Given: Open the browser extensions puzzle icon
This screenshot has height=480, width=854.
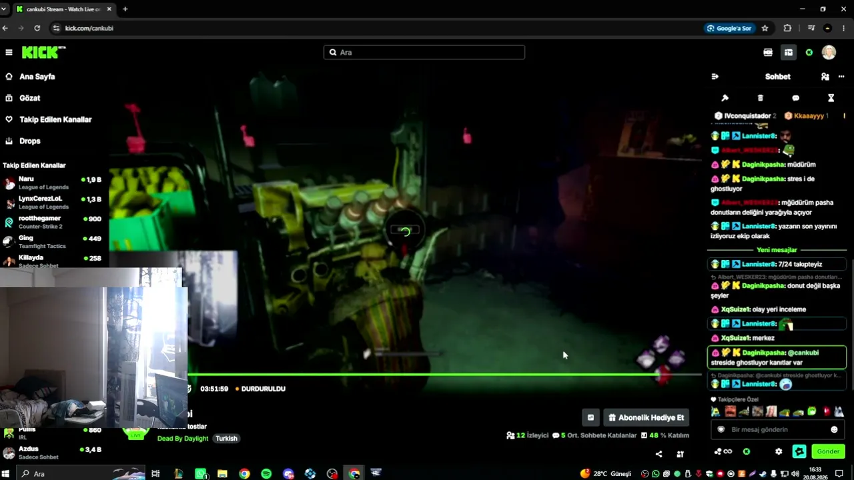Looking at the screenshot, I should [x=787, y=28].
